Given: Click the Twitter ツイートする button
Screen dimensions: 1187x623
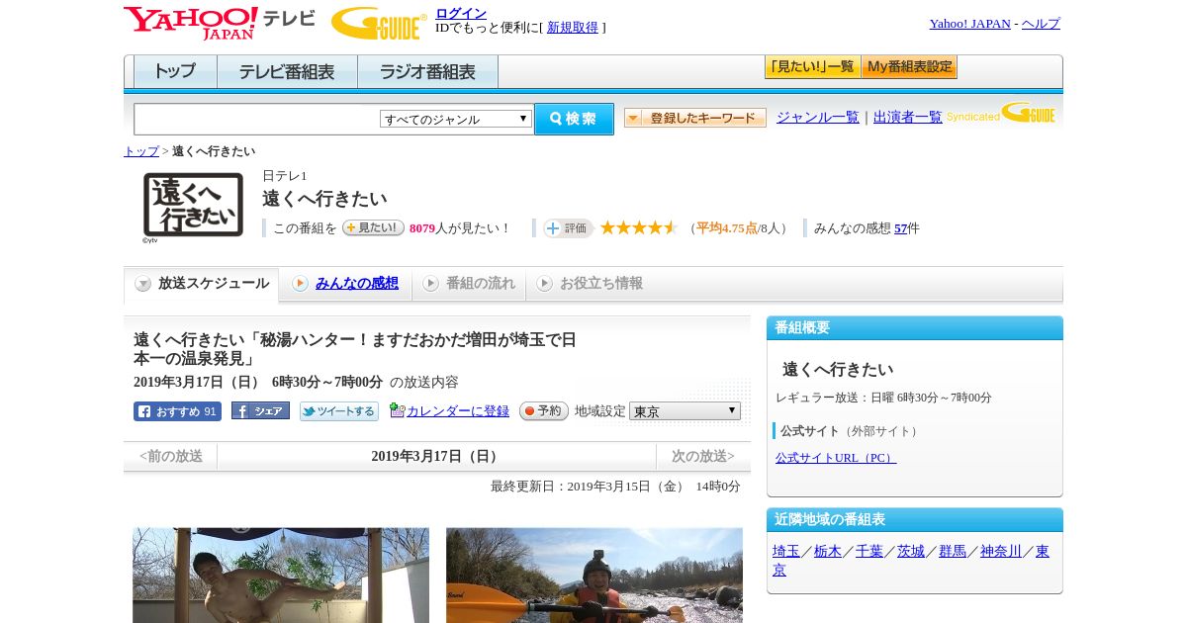Looking at the screenshot, I should pyautogui.click(x=339, y=411).
